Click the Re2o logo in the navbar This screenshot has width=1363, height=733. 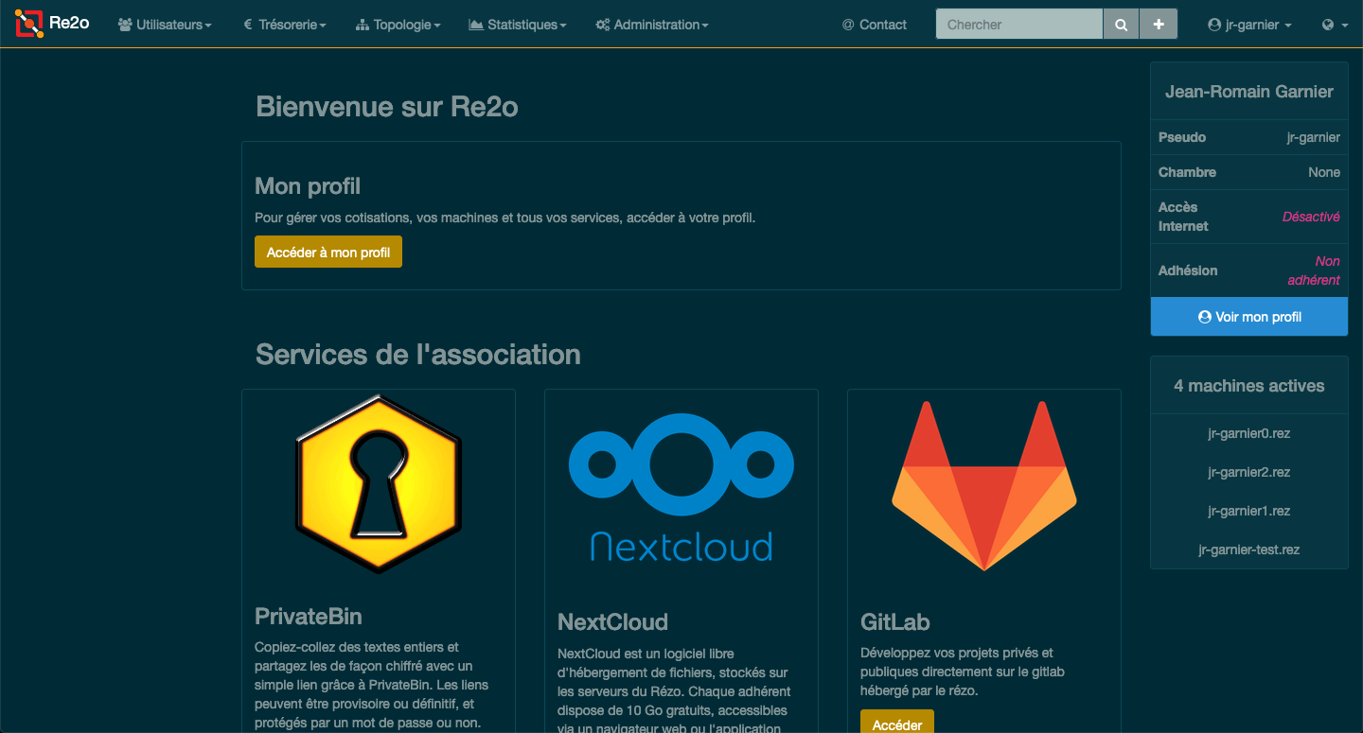coord(52,24)
